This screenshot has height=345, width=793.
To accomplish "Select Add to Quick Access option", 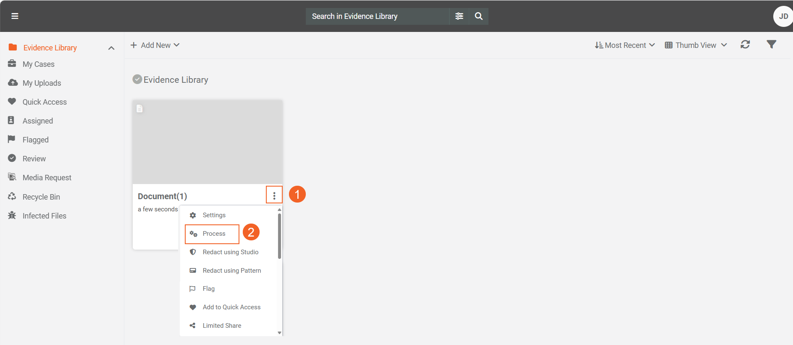I will coord(231,307).
